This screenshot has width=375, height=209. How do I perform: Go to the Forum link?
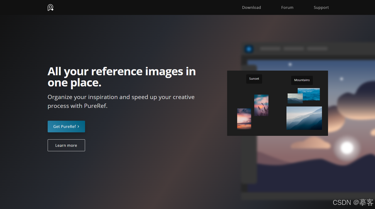click(x=287, y=8)
